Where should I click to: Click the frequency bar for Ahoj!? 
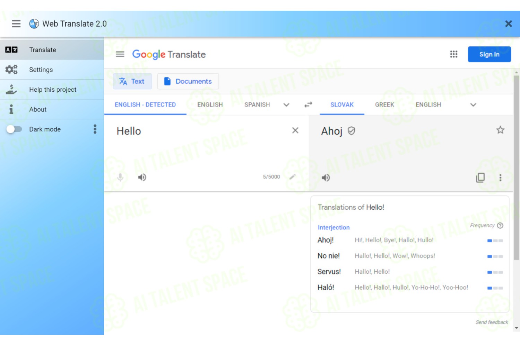pos(495,240)
